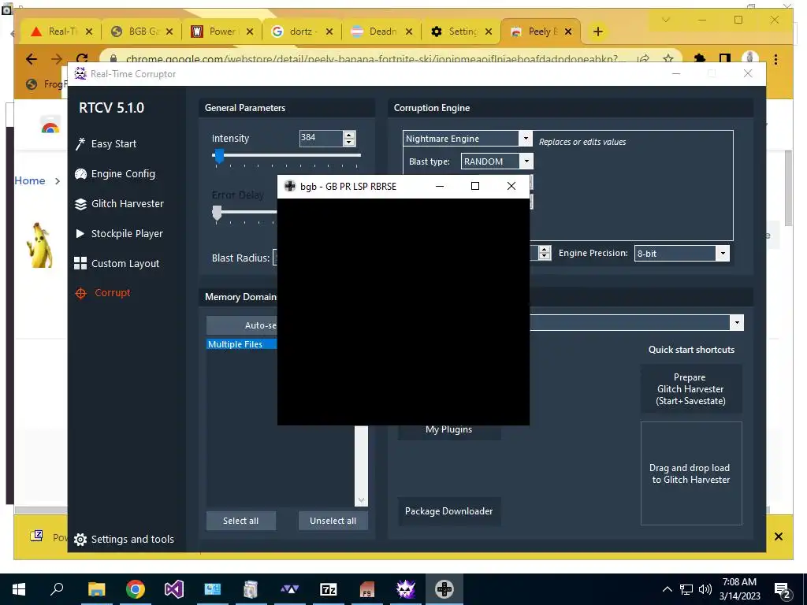
Task: Decrease Intensity with the down stepper
Action: [349, 142]
